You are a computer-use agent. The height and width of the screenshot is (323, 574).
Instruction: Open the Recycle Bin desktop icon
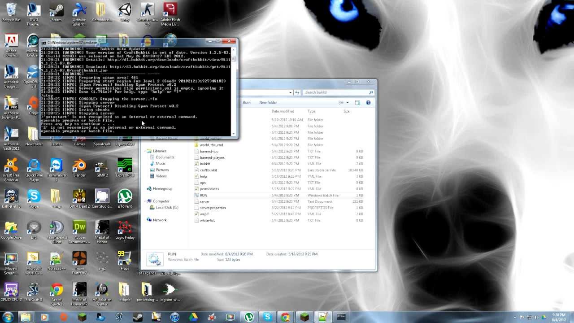point(11,12)
